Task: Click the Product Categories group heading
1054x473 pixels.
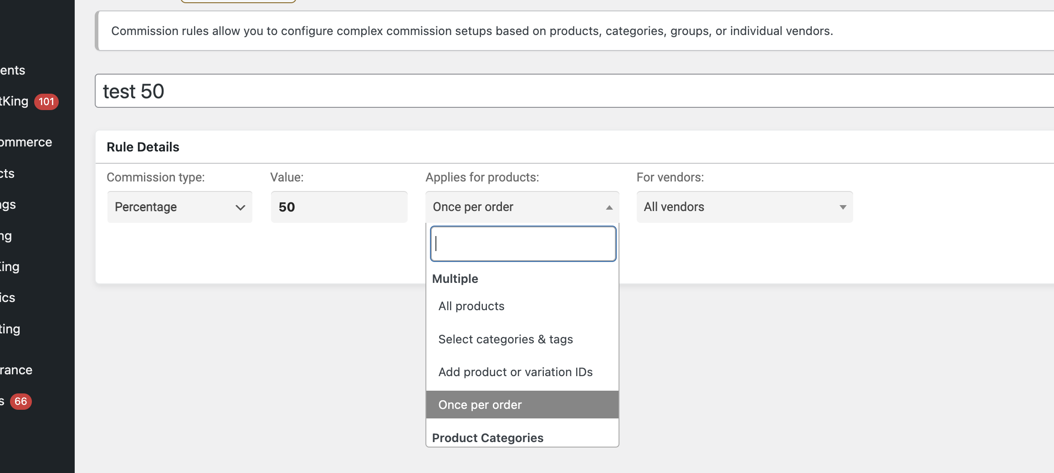Action: tap(487, 438)
